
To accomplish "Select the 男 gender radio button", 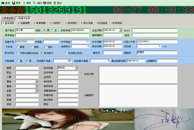I will point(45,30).
